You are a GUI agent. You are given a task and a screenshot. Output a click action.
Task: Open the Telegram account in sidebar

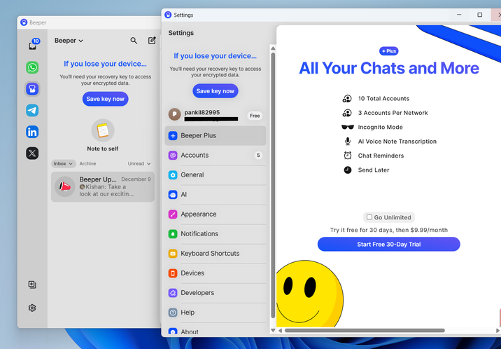[32, 111]
